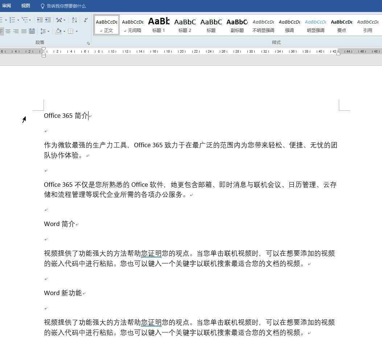382x339 pixels.
Task: Click the line spacing icon
Action: tap(43, 31)
